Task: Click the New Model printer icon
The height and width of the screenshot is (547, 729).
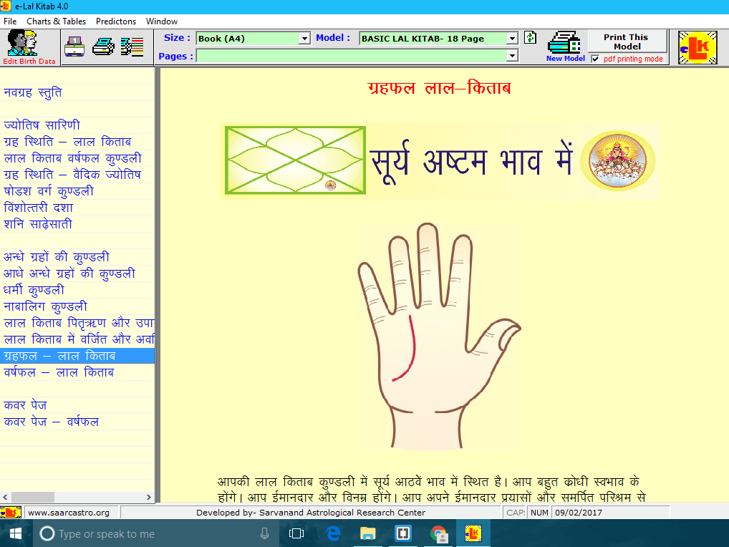Action: tap(564, 42)
